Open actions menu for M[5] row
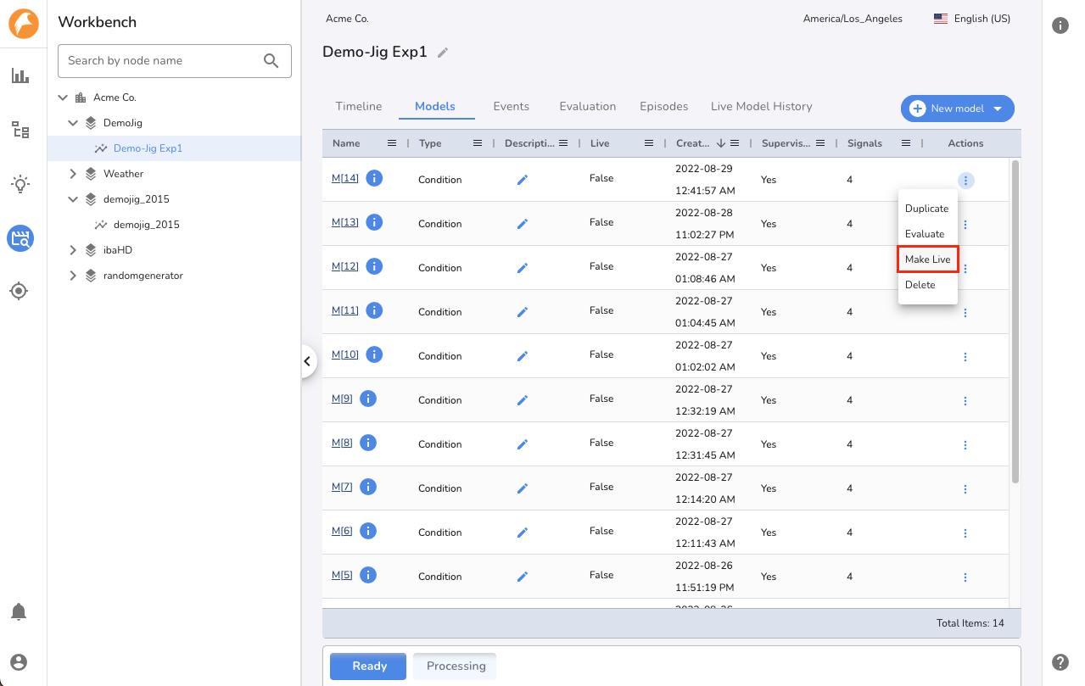Image resolution: width=1085 pixels, height=686 pixels. [965, 577]
